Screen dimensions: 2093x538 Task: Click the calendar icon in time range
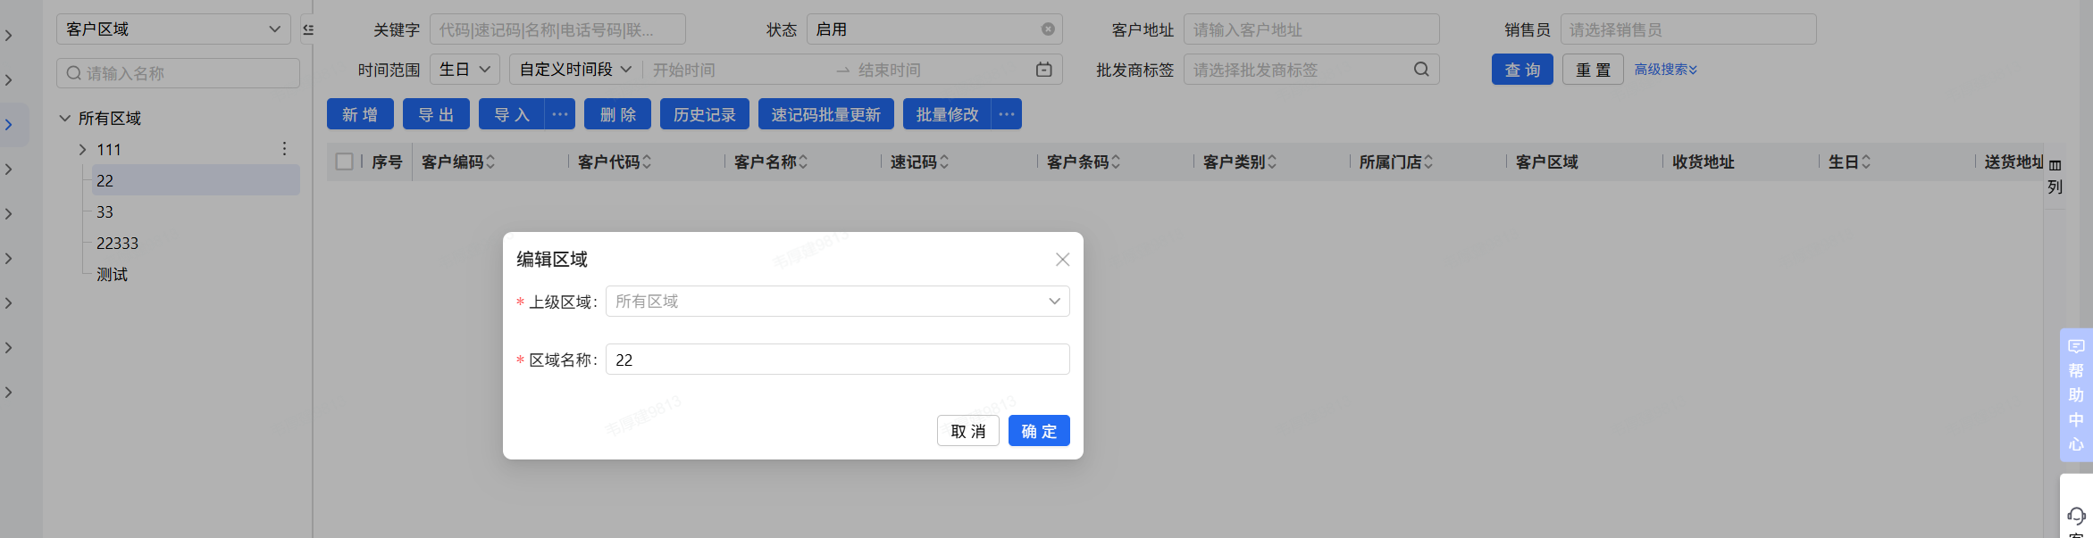(x=1043, y=70)
